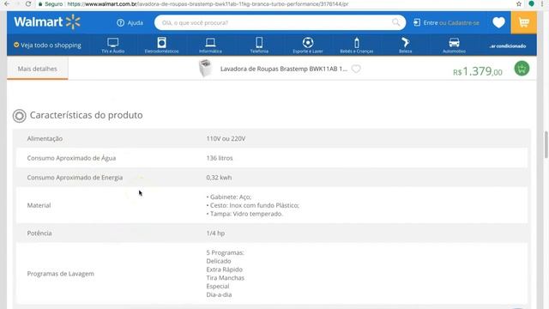
Task: Open the browser three-dot menu
Action: (542, 3)
